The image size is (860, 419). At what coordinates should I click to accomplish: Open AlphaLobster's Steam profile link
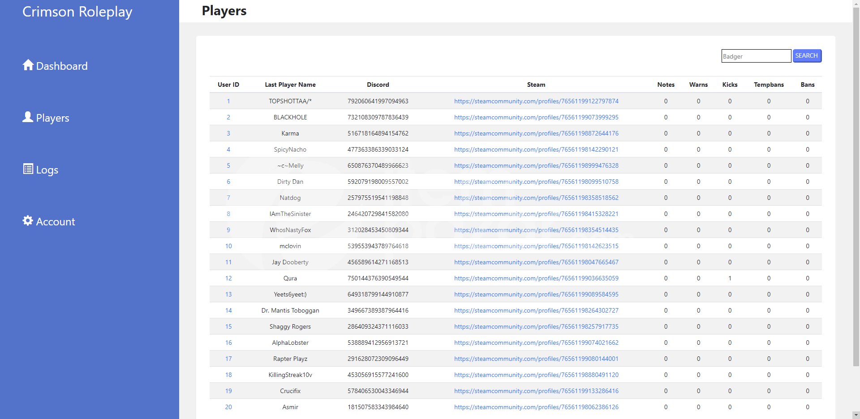[536, 343]
